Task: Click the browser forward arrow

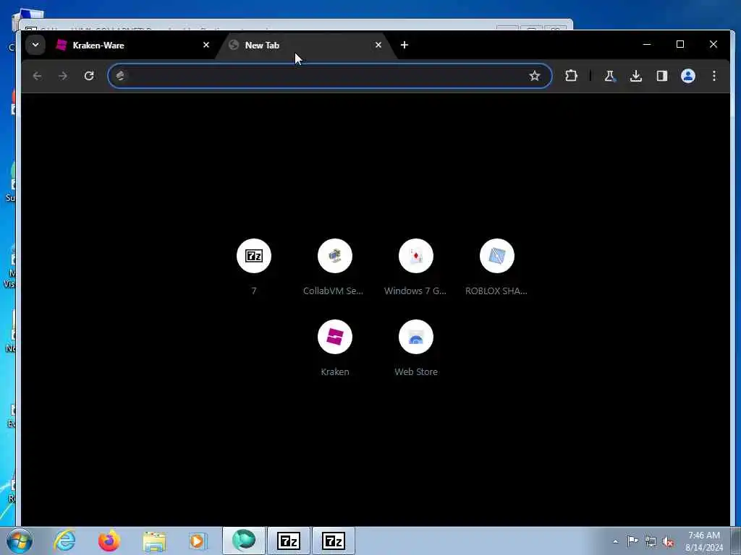Action: pos(63,76)
